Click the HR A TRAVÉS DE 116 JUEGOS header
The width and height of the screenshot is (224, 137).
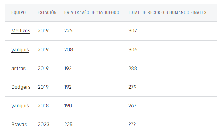91,12
